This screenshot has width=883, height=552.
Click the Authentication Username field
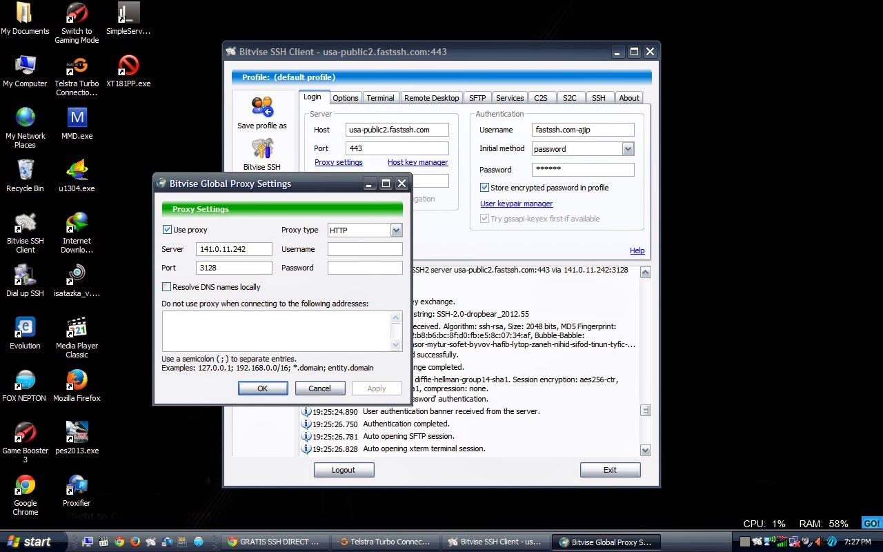click(x=583, y=130)
